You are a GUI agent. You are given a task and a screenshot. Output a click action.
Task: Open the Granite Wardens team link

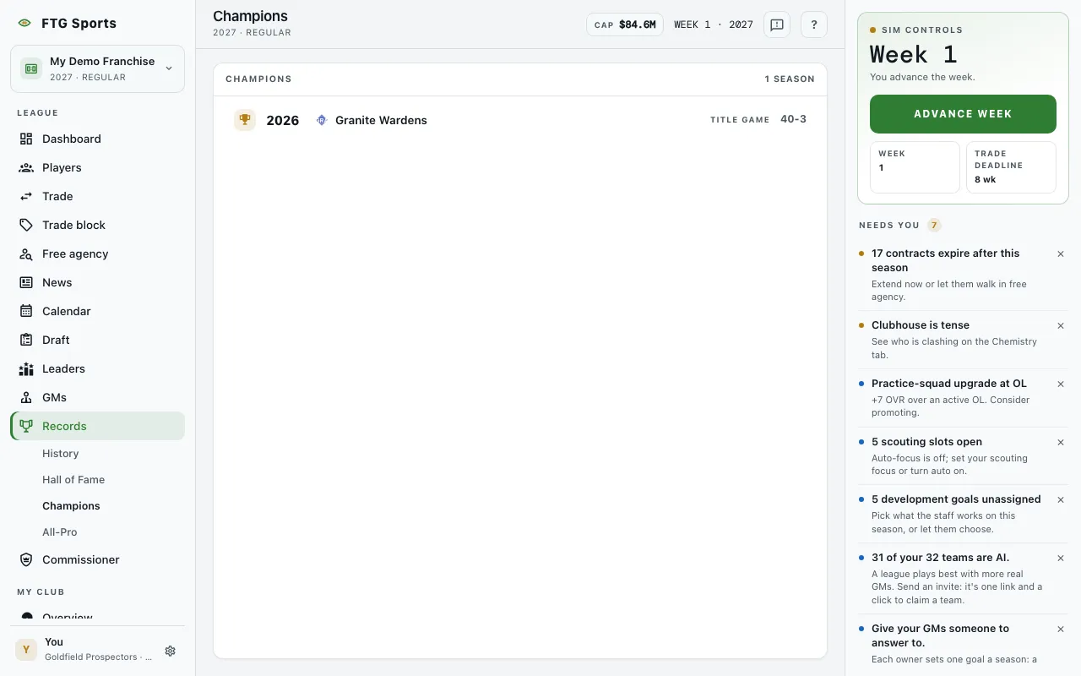pos(381,120)
